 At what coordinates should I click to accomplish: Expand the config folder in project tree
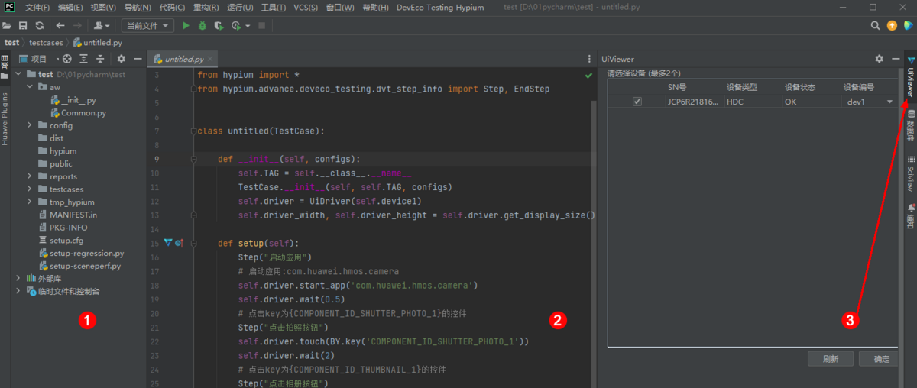(x=30, y=125)
